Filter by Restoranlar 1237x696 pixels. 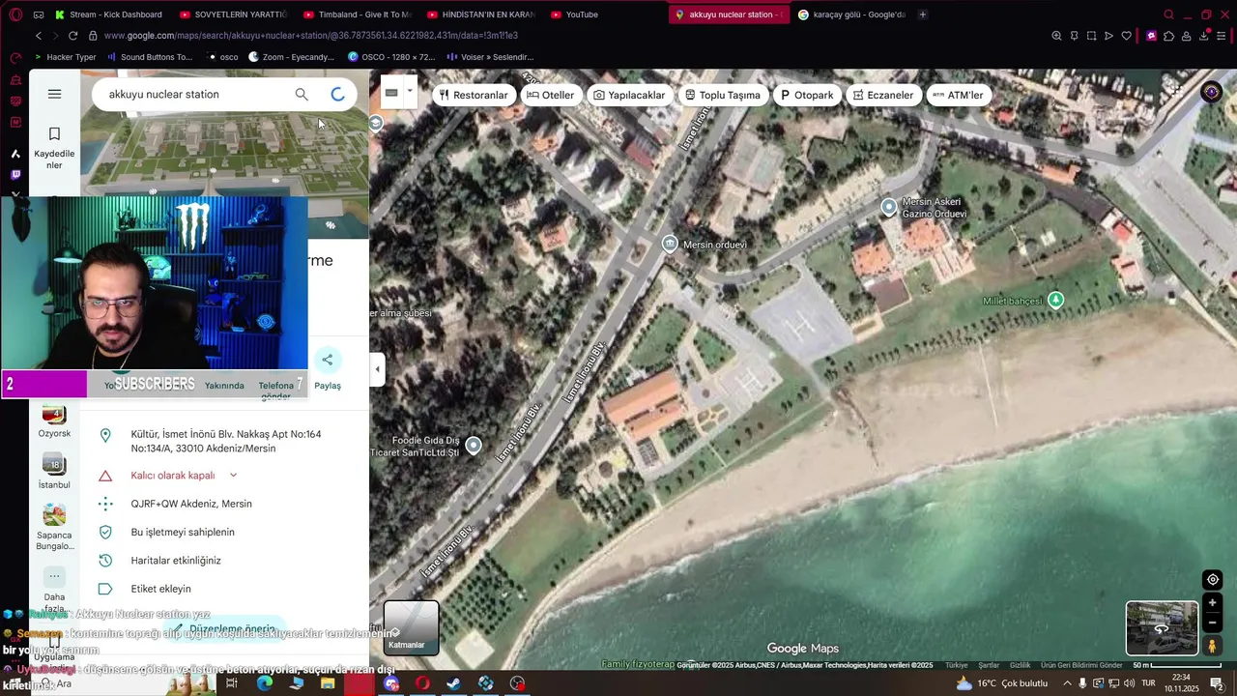[x=474, y=95]
